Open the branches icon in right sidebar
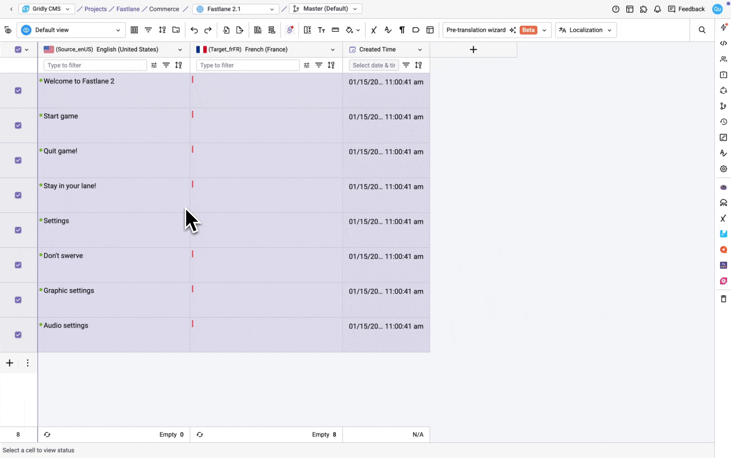The height and width of the screenshot is (458, 731). [x=723, y=106]
